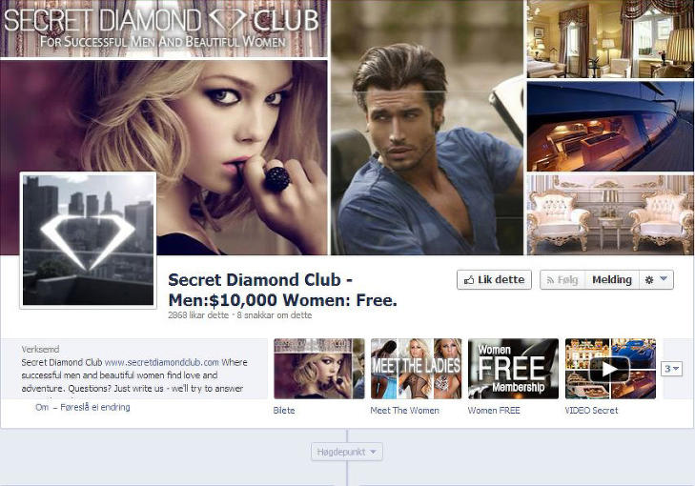Open the diamond logo profile picture
The height and width of the screenshot is (486, 695).
click(89, 240)
